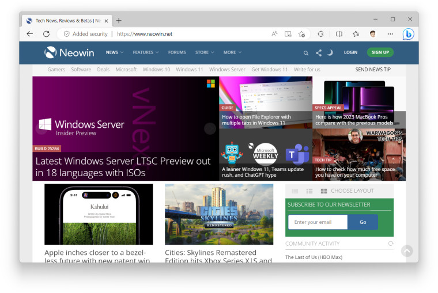438x293 pixels.
Task: Open the Settings and more ellipsis menu
Action: (x=390, y=34)
